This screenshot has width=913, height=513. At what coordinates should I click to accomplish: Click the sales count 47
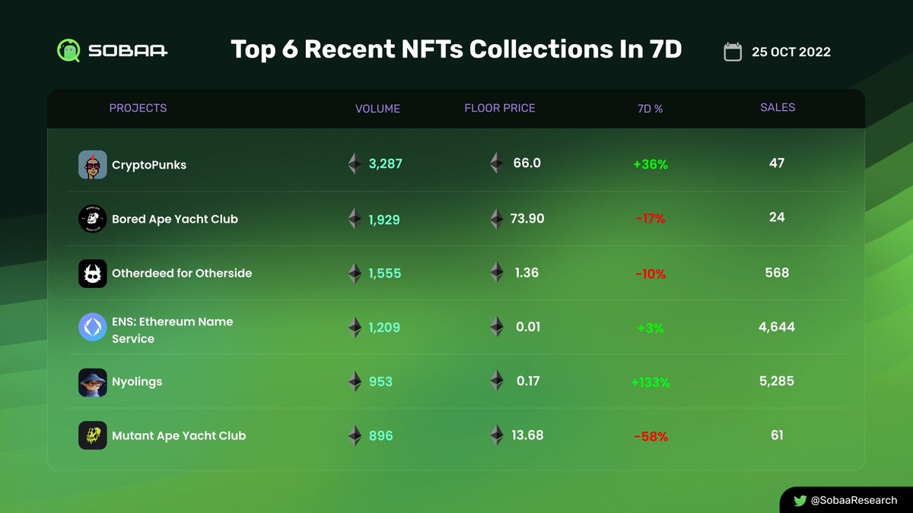777,163
